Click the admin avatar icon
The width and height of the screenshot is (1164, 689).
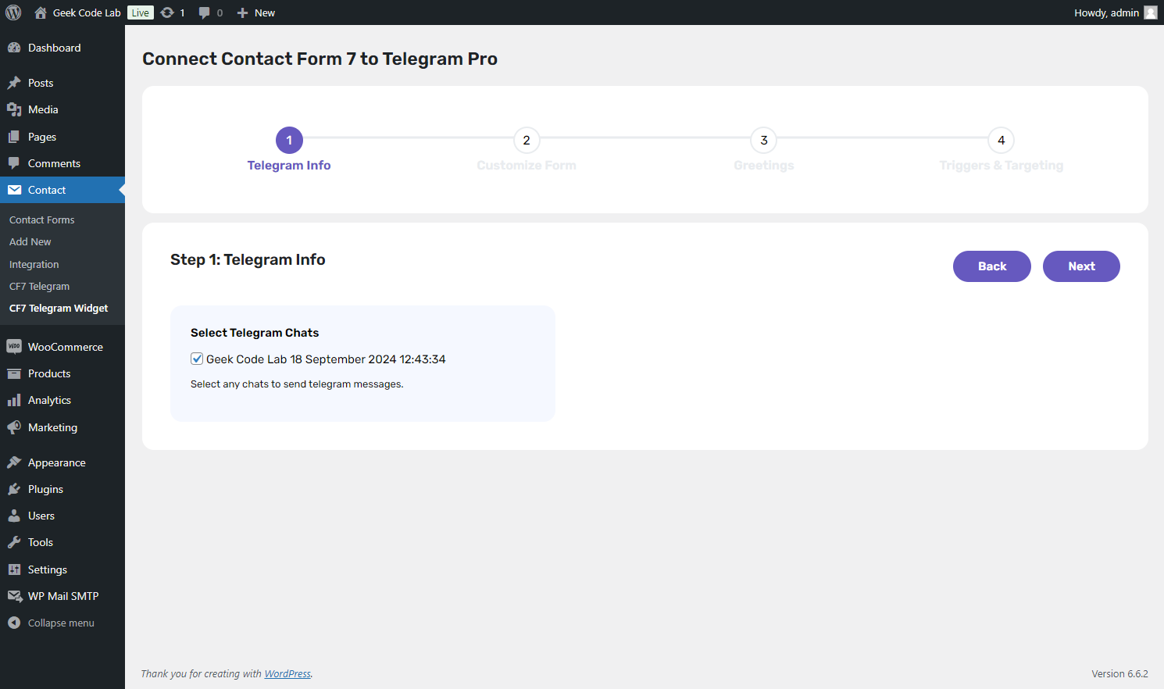click(1151, 12)
